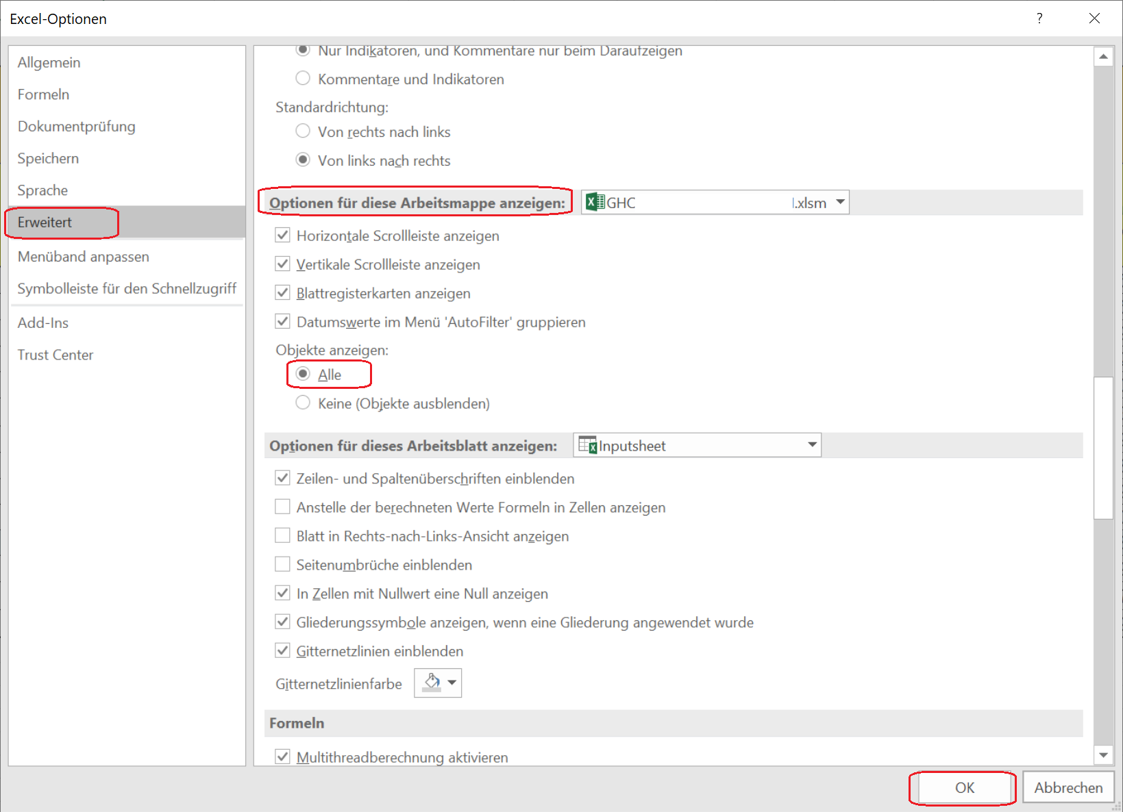Confirm settings with the OK button

[x=963, y=787]
